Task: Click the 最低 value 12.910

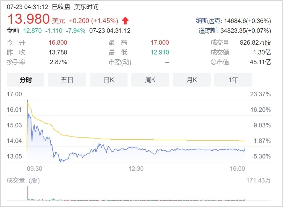Action: point(159,52)
